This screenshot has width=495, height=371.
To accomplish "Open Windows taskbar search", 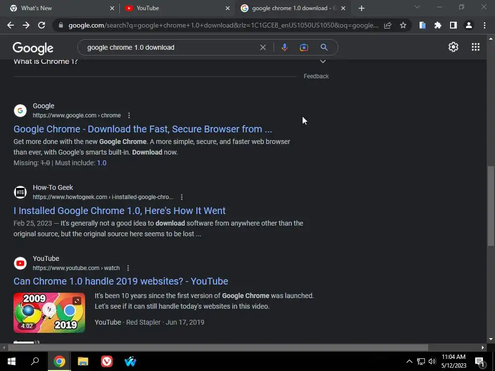I will point(35,361).
